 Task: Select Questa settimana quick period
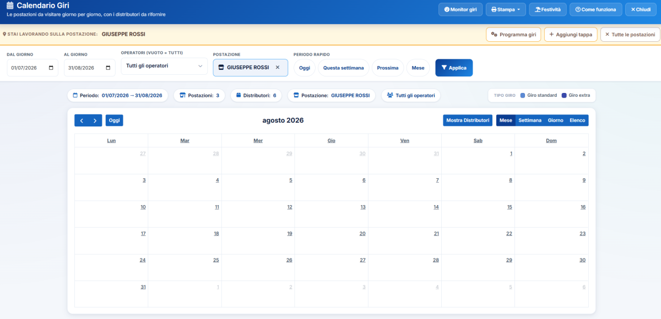pos(343,68)
